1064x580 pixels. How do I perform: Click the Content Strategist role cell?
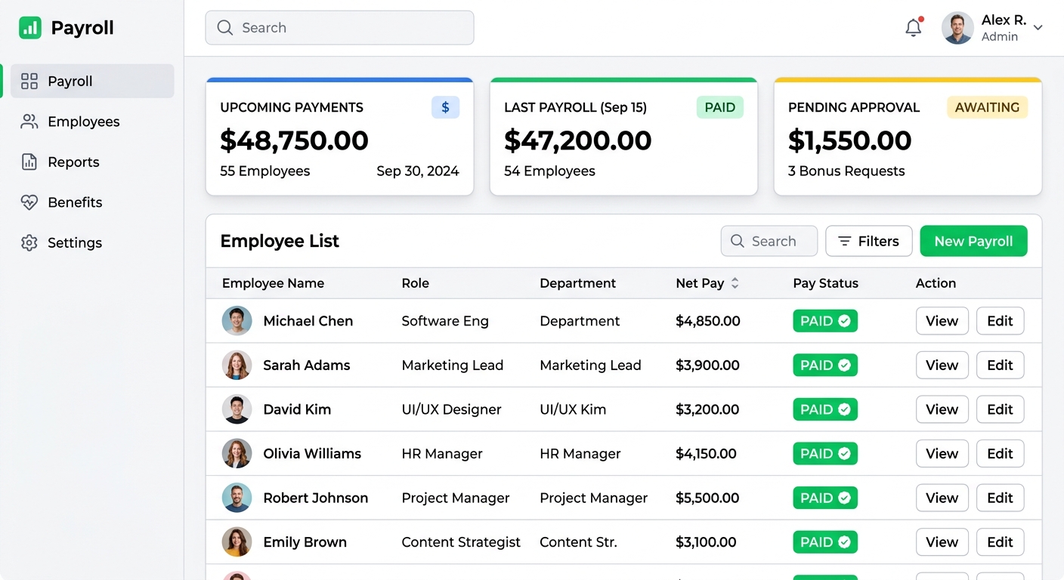461,542
